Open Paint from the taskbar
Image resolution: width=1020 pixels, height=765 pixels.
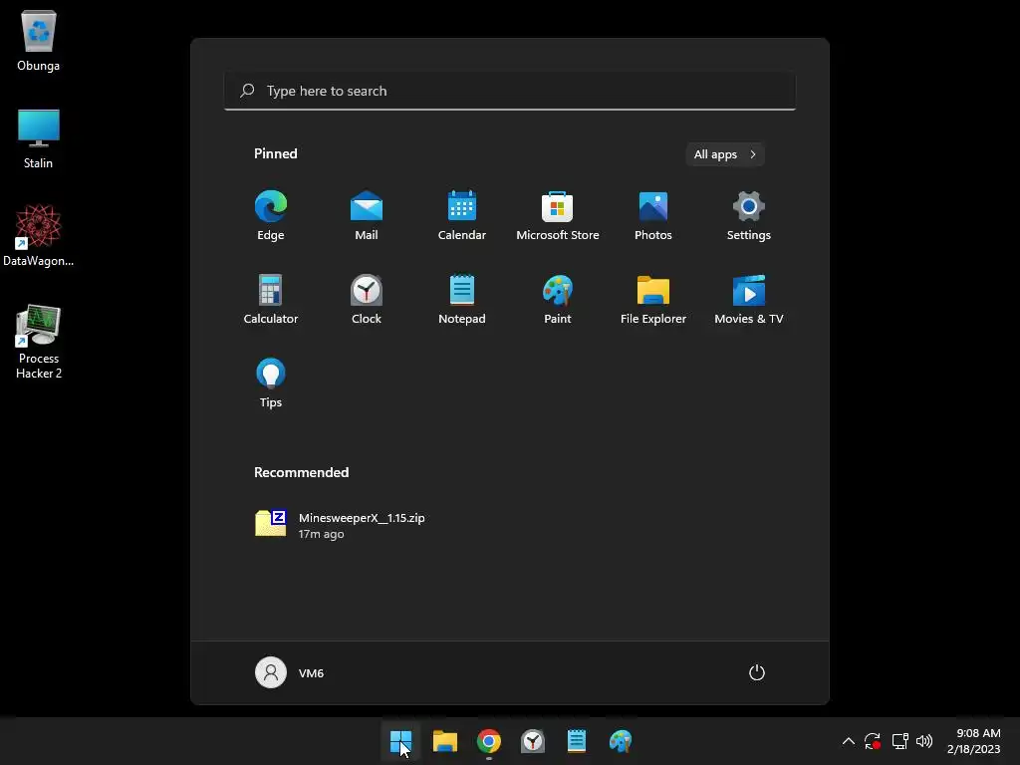tap(621, 741)
